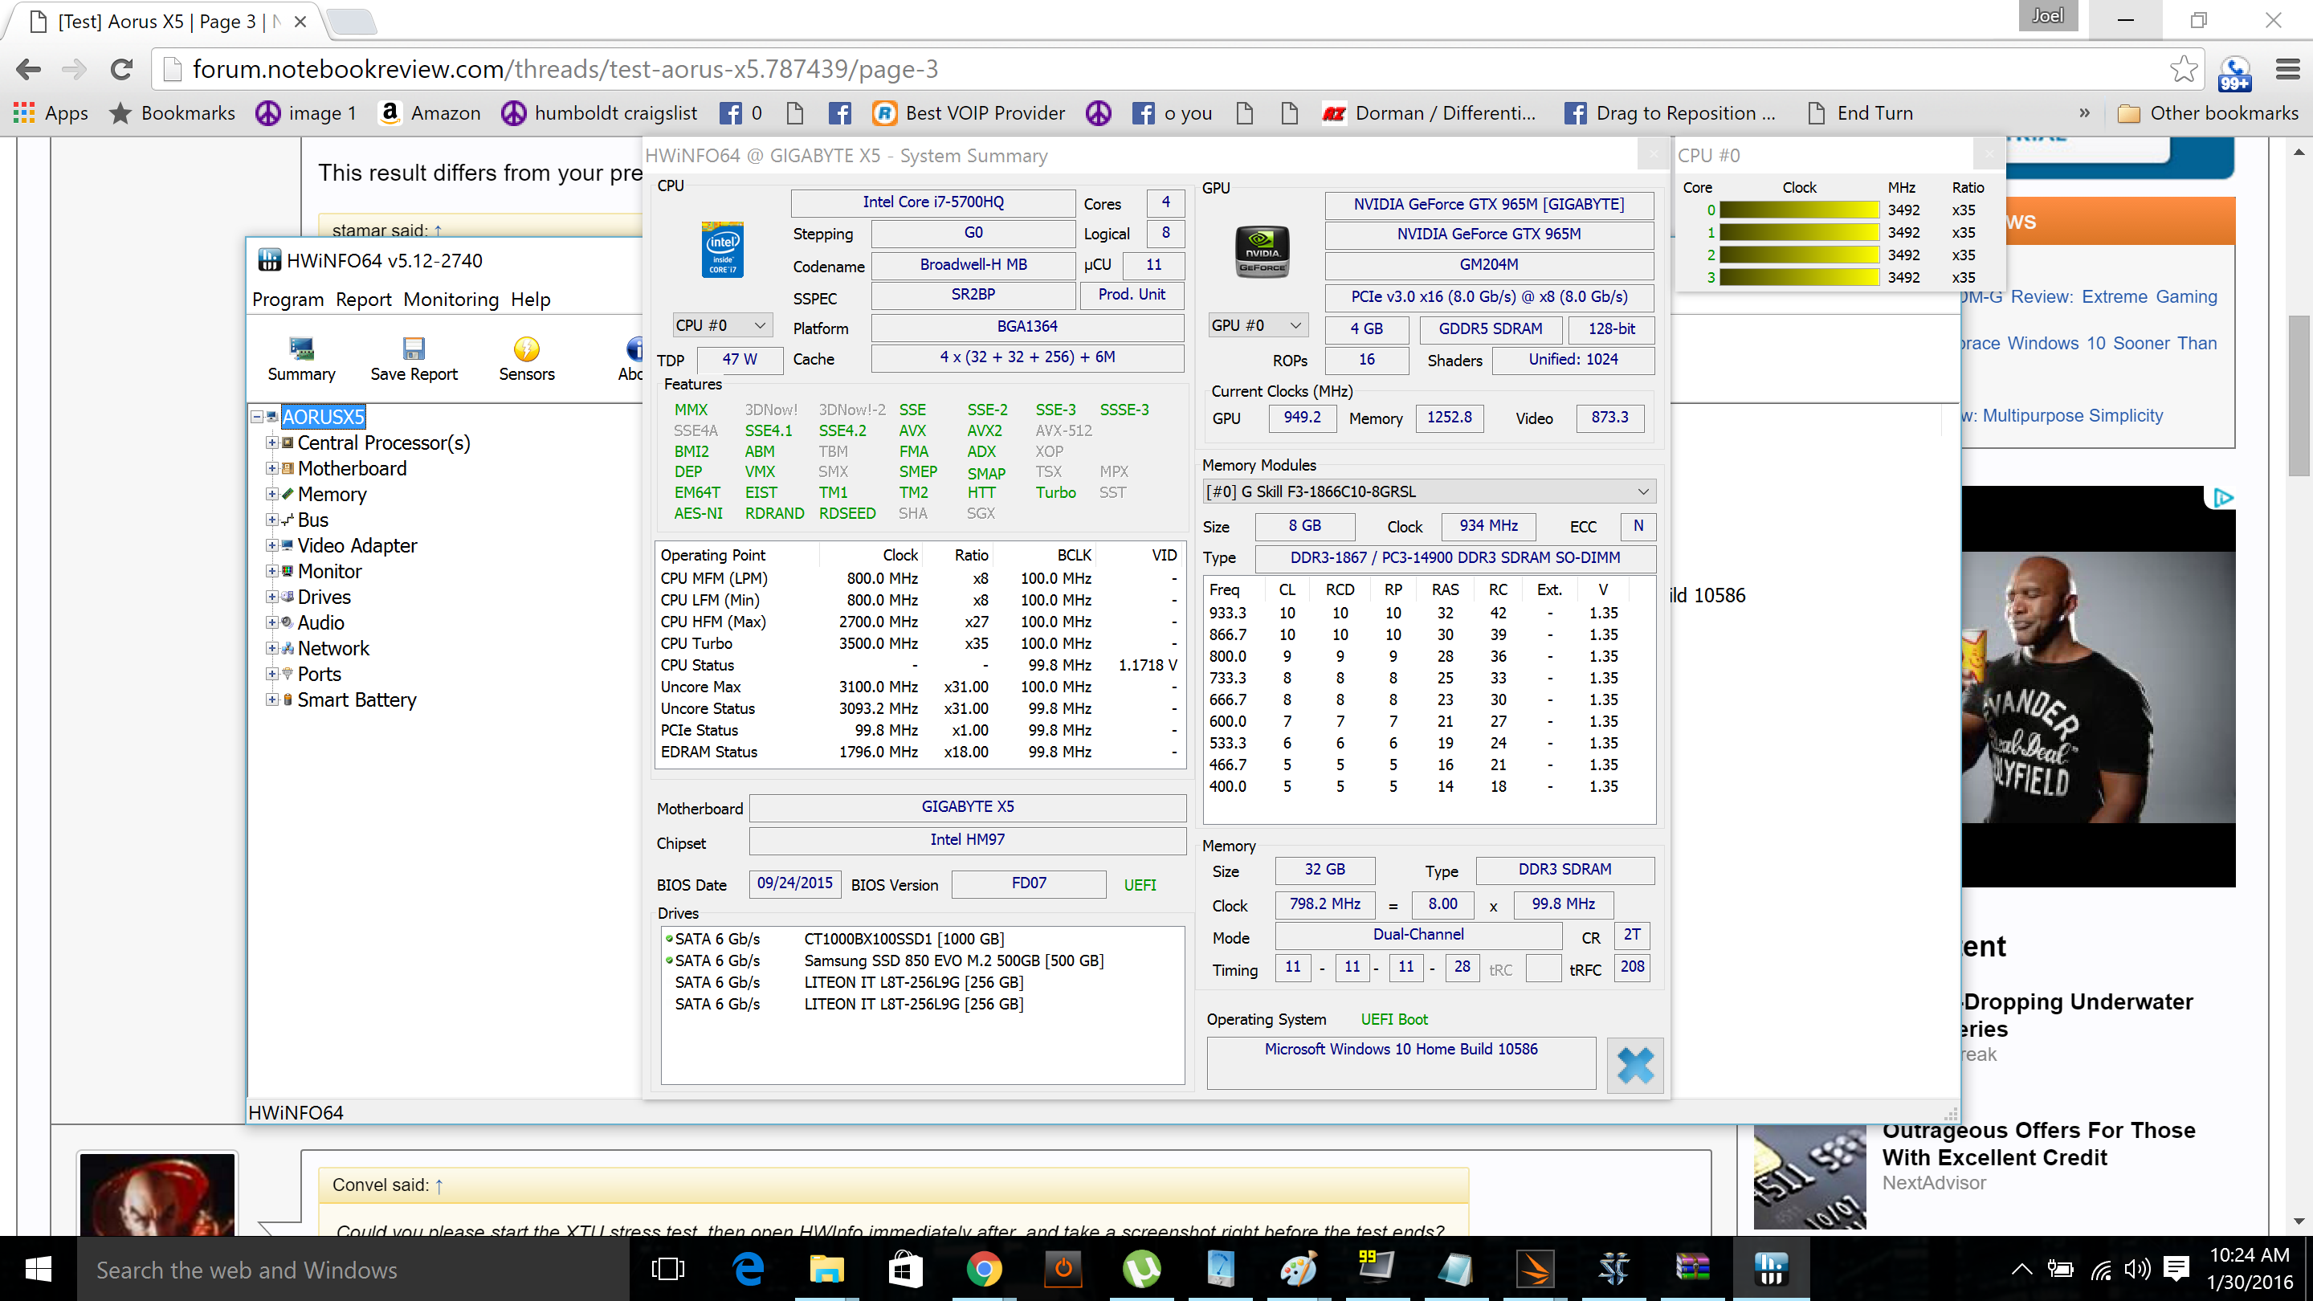Click the Search the web and Windows box
Image resolution: width=2313 pixels, height=1301 pixels.
click(353, 1270)
